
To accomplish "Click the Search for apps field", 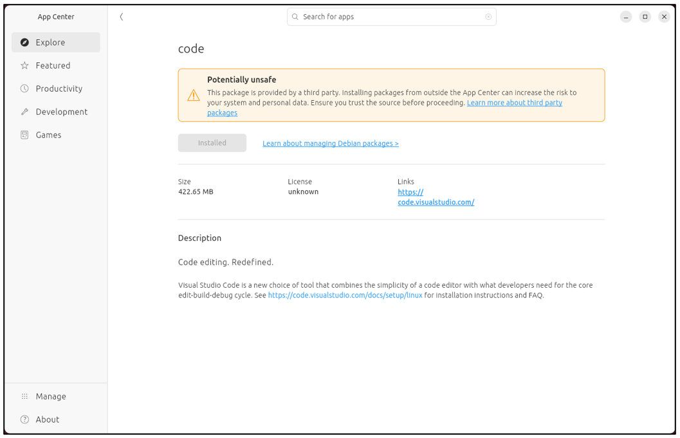I will coord(392,17).
